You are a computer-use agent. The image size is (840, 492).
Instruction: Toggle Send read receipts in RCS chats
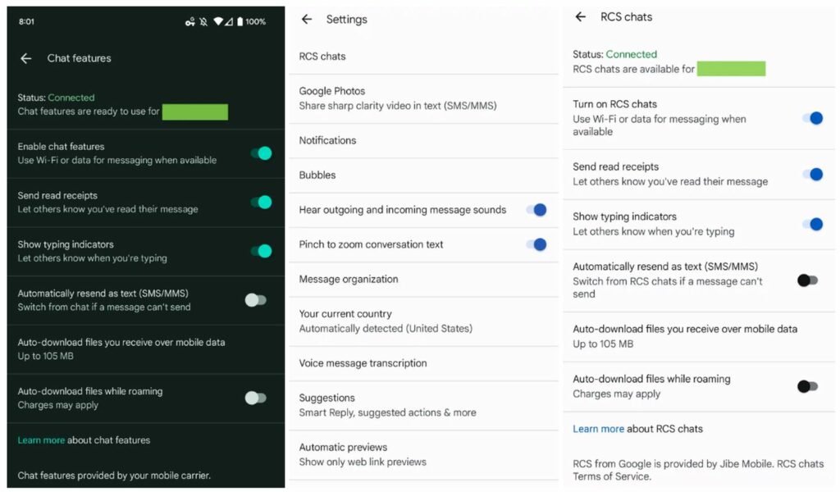(813, 174)
